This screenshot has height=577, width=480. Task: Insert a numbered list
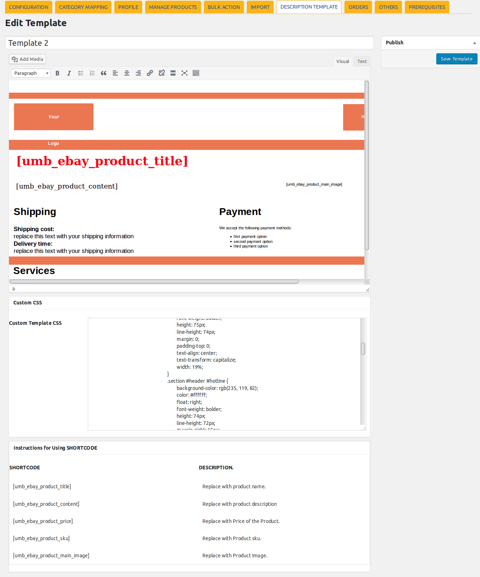pyautogui.click(x=92, y=73)
